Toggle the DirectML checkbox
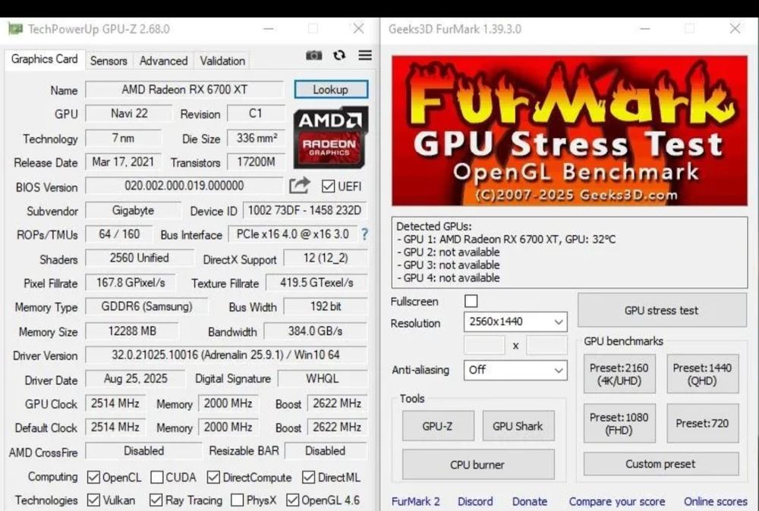 [x=308, y=478]
